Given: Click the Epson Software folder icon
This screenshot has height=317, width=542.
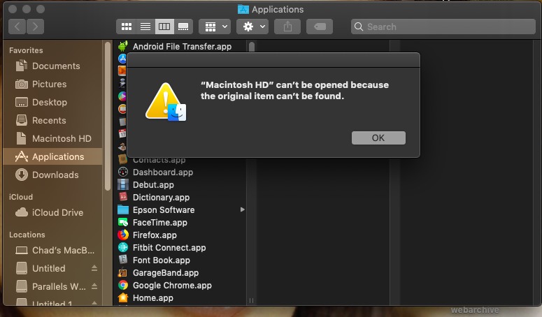Looking at the screenshot, I should [122, 209].
